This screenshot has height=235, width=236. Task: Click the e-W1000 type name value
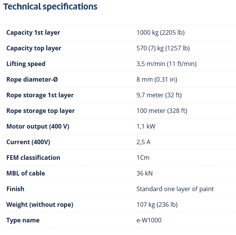[149, 220]
